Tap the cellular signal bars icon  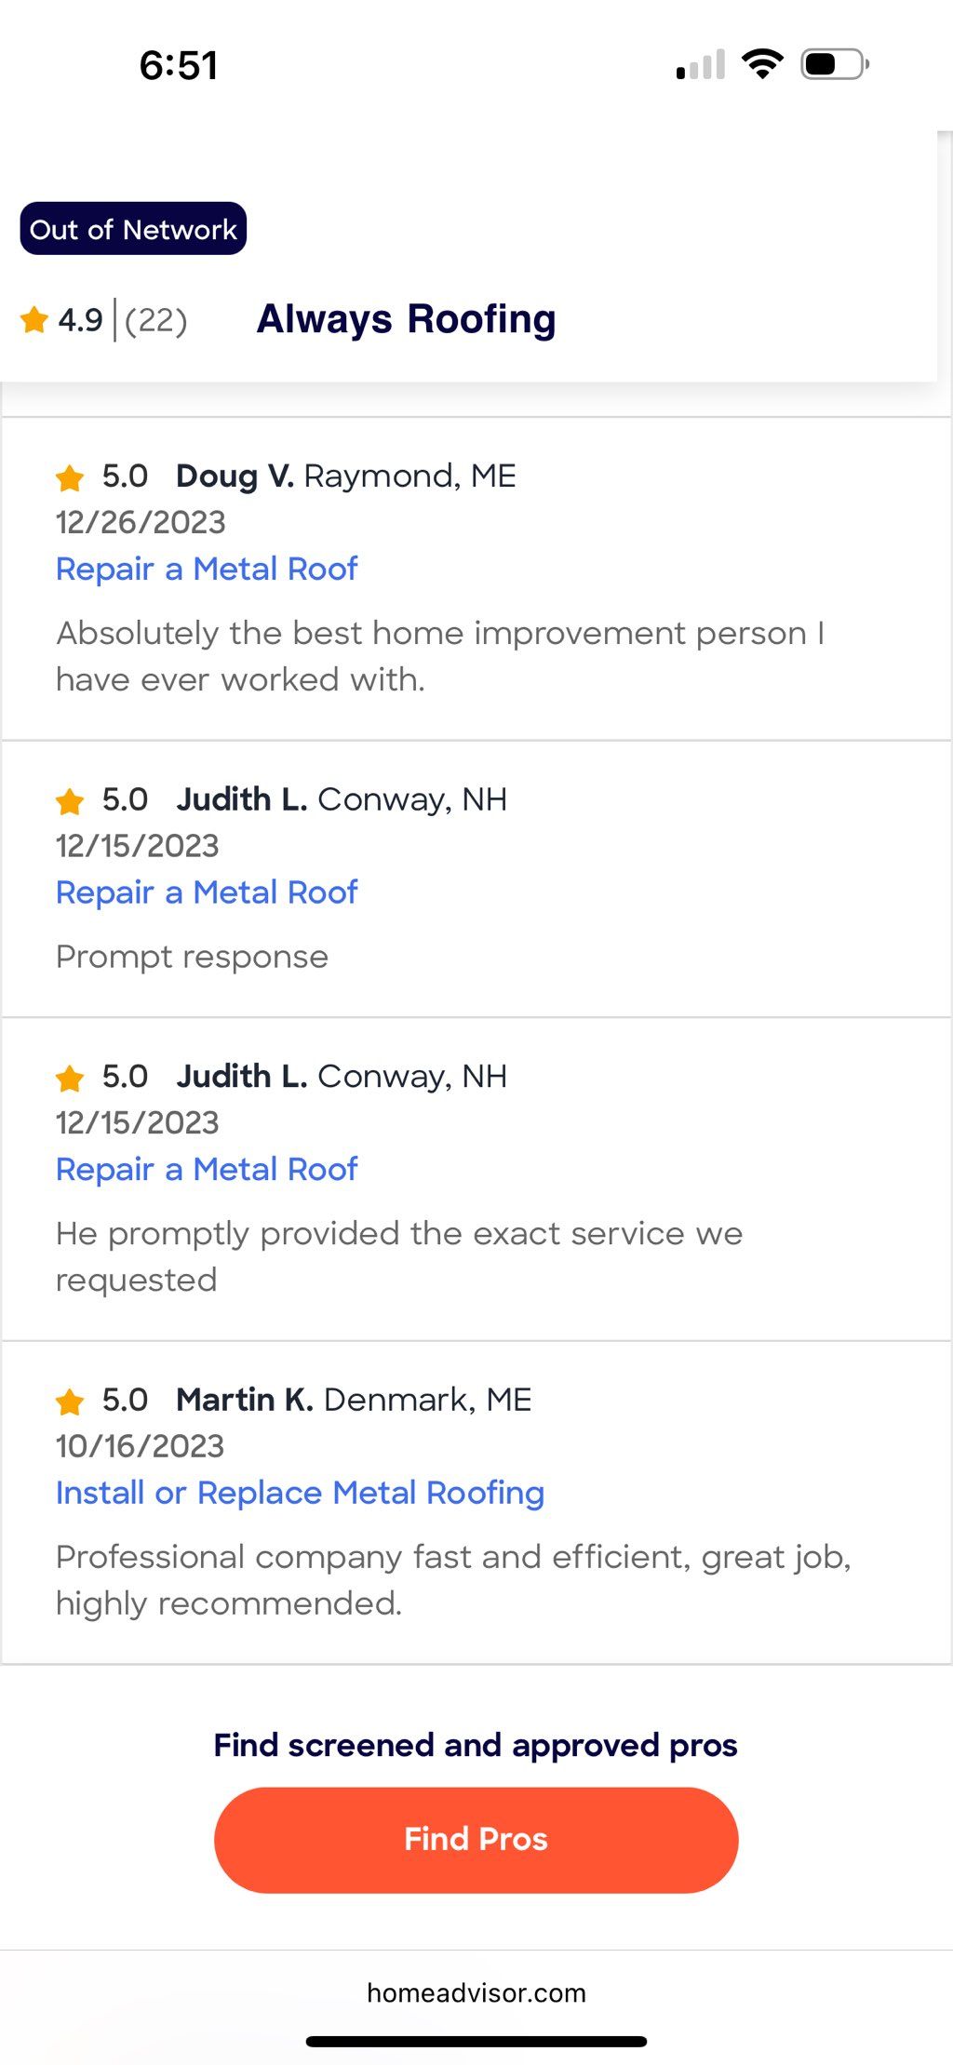701,65
